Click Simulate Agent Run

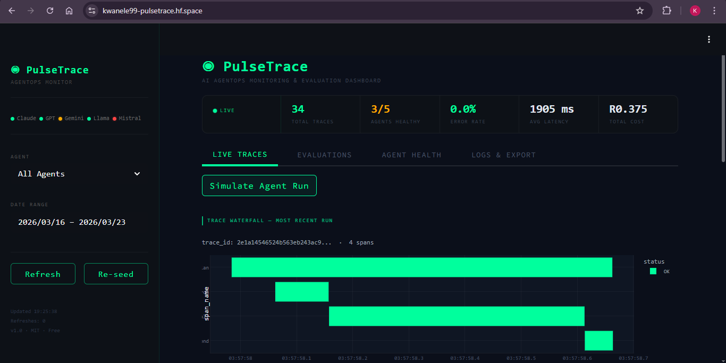click(259, 185)
